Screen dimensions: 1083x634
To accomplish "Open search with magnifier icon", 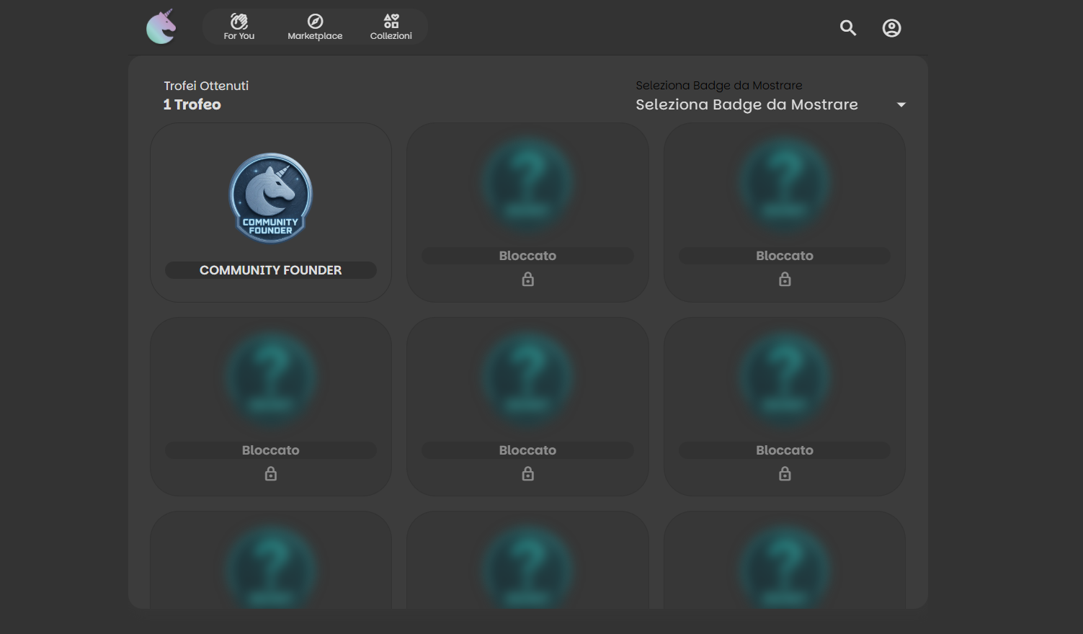I will pos(848,27).
